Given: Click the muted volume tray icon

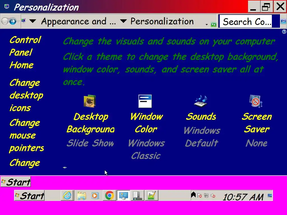Looking at the screenshot, I should click(x=213, y=196).
